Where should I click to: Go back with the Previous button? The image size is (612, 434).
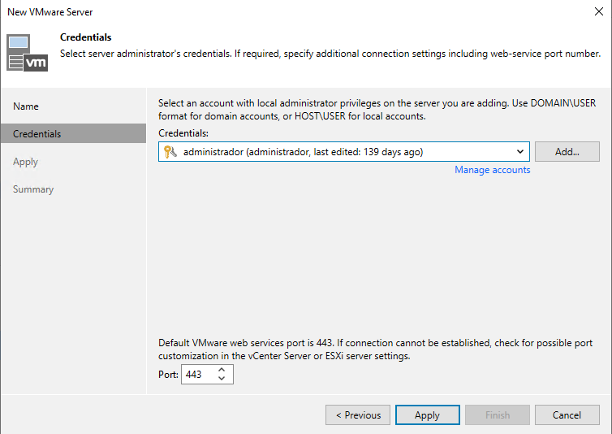[358, 415]
